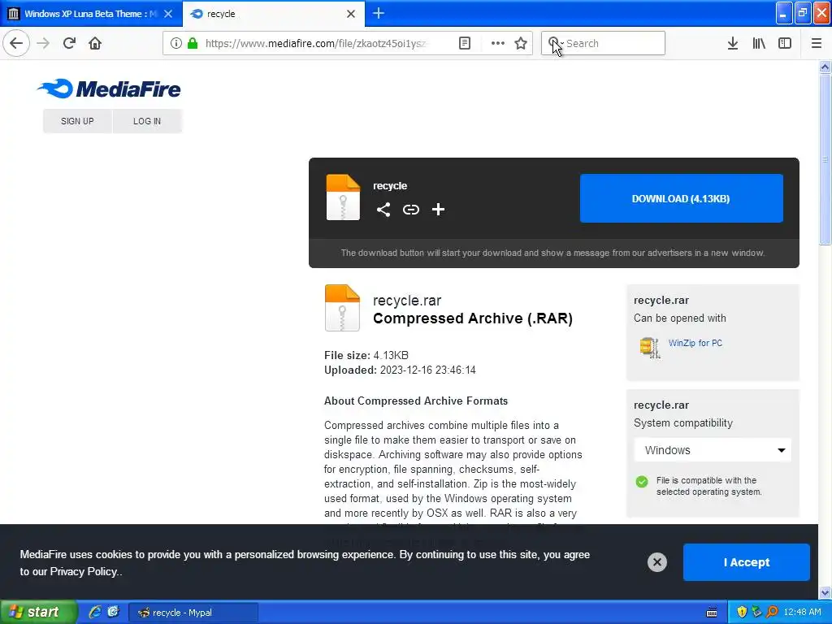This screenshot has height=624, width=832.
Task: Reload the current page
Action: pyautogui.click(x=70, y=43)
